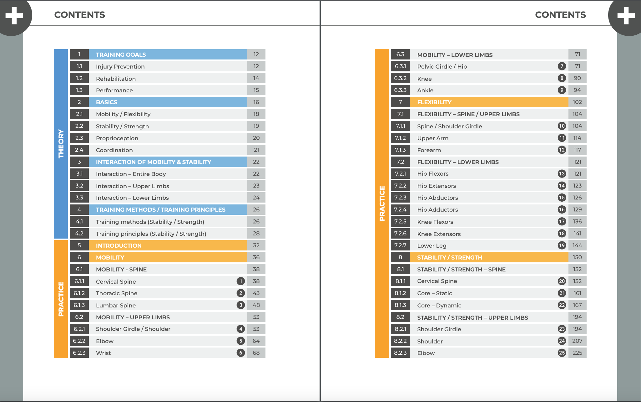Click circled number 1 badge beside Cervical Spine
Image resolution: width=641 pixels, height=402 pixels.
pos(240,281)
